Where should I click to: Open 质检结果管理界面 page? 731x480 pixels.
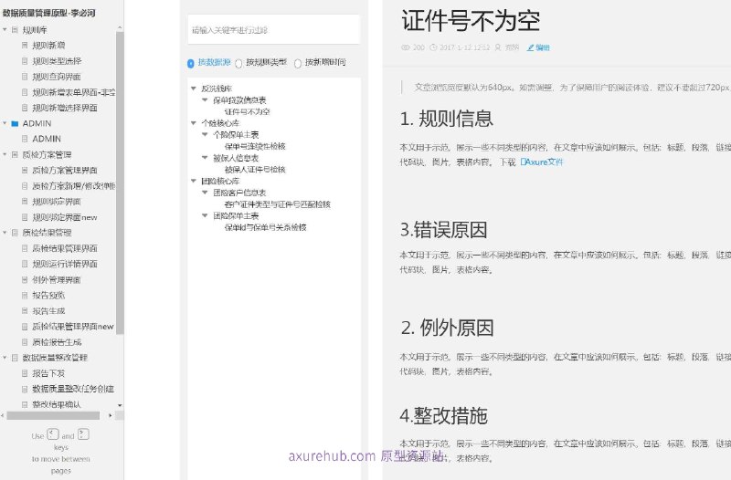point(65,248)
